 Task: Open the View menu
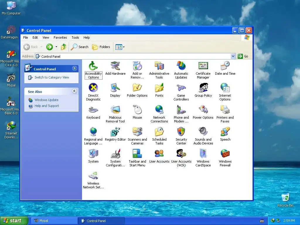point(46,37)
